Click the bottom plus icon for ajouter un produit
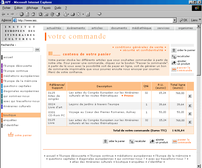This screenshot has width=202, height=168. [152, 141]
